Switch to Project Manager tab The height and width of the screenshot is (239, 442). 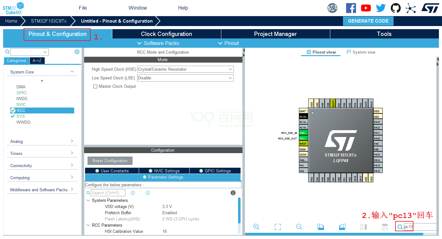(x=276, y=34)
